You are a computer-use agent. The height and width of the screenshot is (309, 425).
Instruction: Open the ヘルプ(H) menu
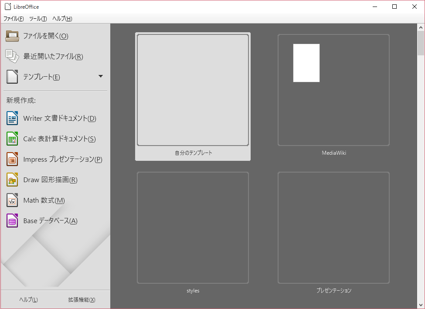(62, 18)
